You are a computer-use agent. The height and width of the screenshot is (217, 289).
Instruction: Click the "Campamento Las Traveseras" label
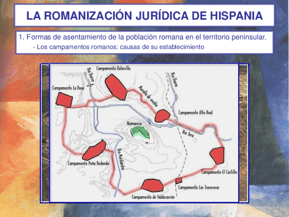click(x=198, y=187)
